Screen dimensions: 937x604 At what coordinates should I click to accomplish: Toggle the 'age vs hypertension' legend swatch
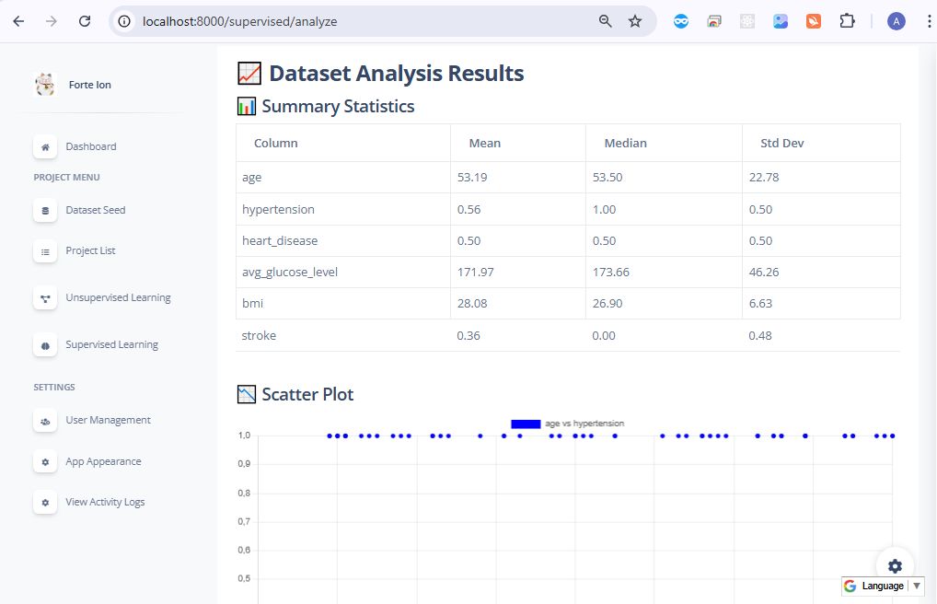[526, 424]
